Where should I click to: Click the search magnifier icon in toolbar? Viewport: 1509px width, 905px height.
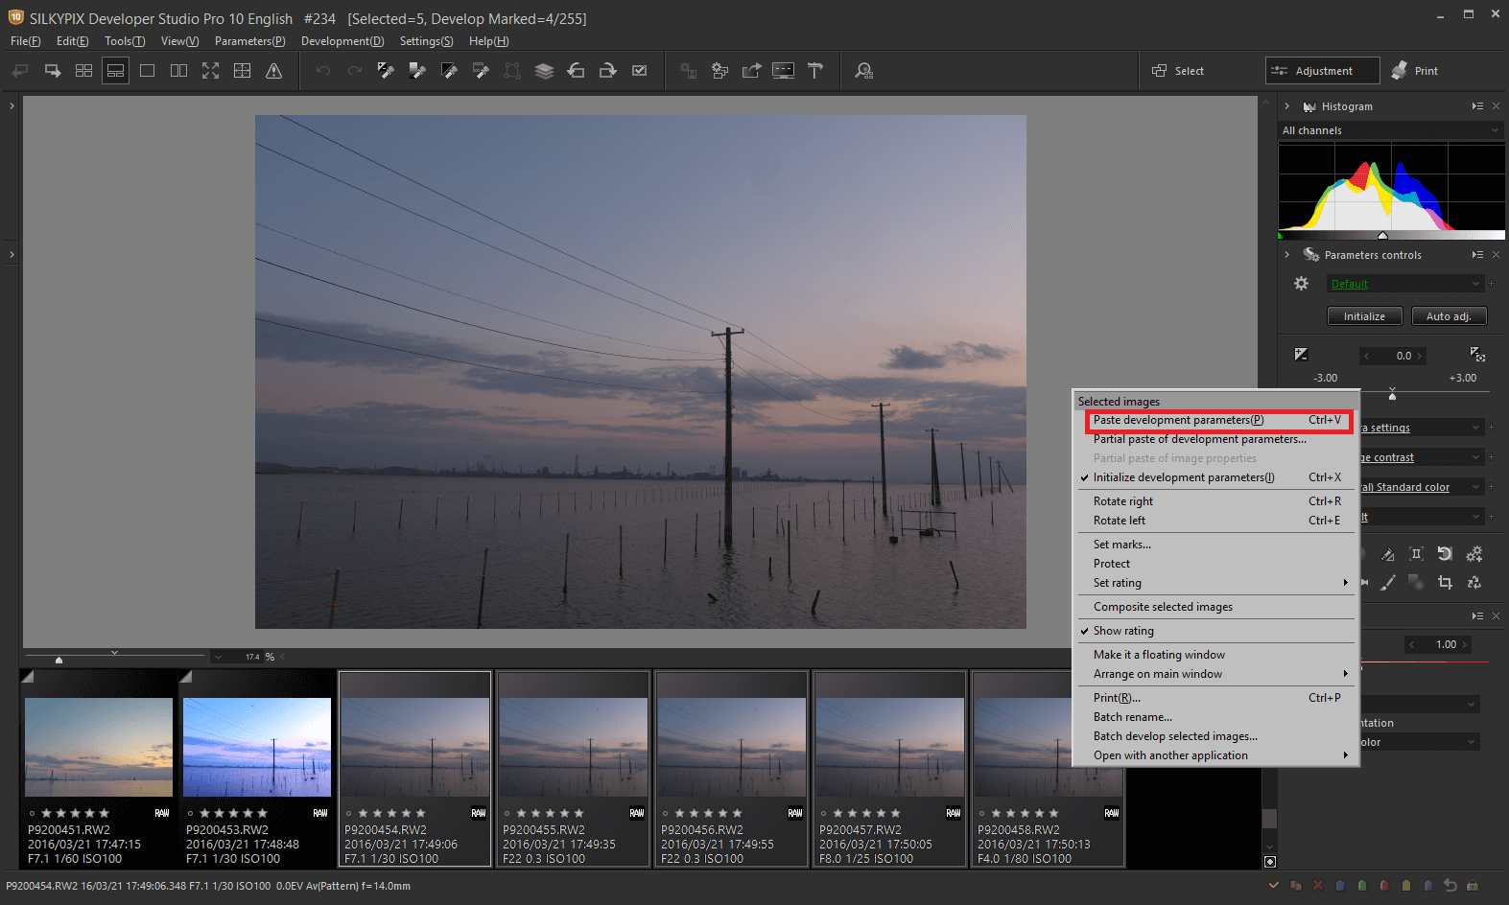click(x=864, y=71)
